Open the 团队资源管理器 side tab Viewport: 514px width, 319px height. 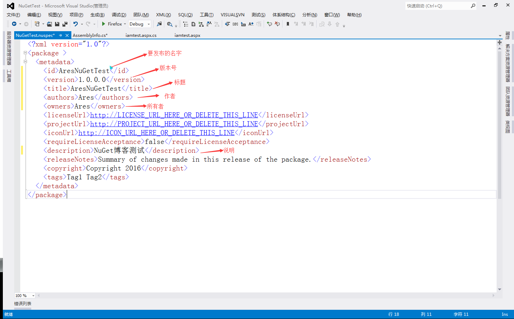[x=508, y=101]
